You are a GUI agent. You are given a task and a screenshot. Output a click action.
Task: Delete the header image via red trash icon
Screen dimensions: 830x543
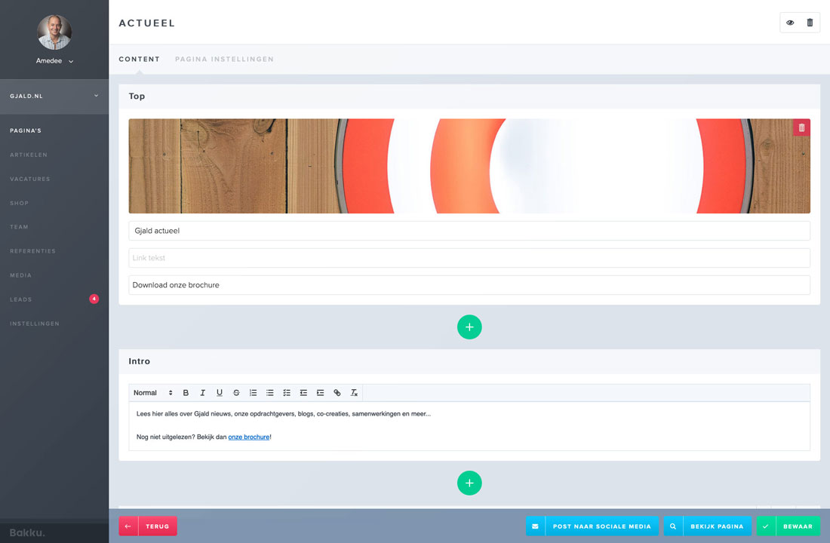coord(801,127)
